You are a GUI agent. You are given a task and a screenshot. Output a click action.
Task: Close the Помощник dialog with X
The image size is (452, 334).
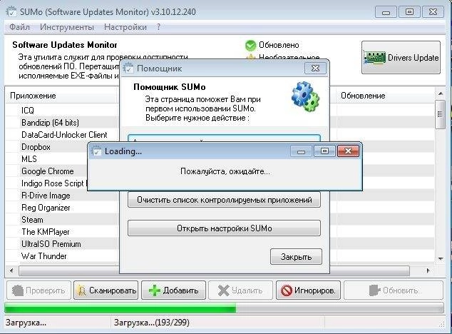[315, 68]
